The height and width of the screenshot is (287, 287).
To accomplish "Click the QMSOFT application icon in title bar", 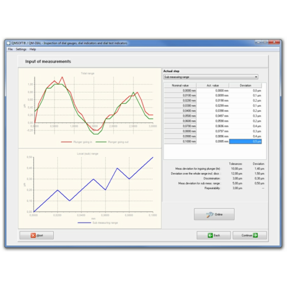I will 9,43.
